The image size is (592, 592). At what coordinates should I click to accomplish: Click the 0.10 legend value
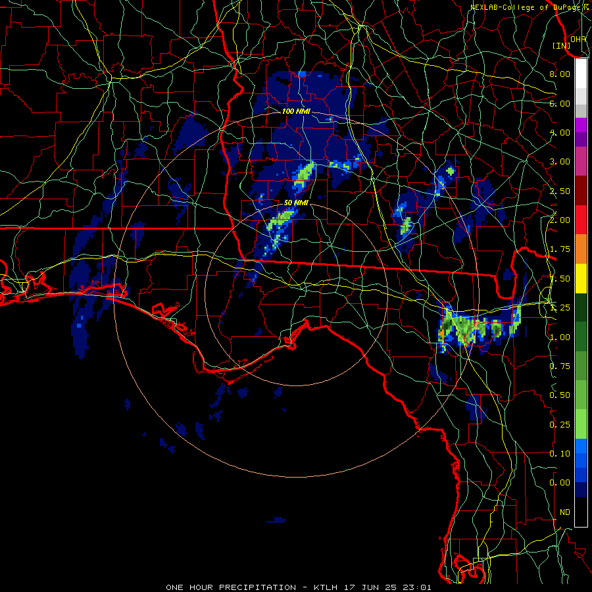560,454
